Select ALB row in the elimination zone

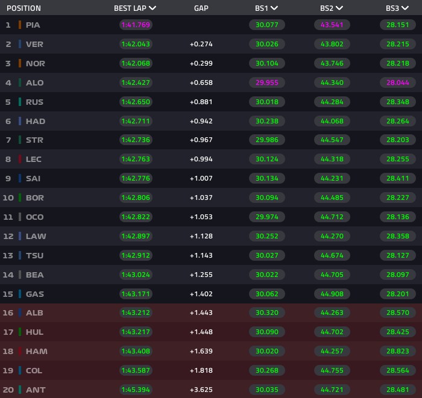pyautogui.click(x=211, y=313)
